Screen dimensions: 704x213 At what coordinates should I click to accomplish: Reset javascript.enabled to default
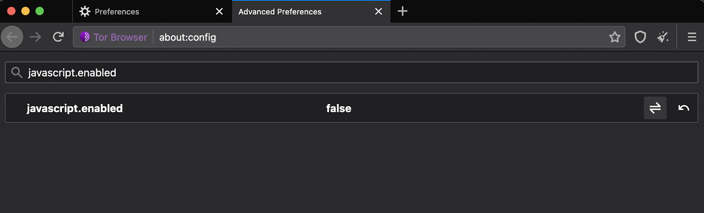point(684,108)
